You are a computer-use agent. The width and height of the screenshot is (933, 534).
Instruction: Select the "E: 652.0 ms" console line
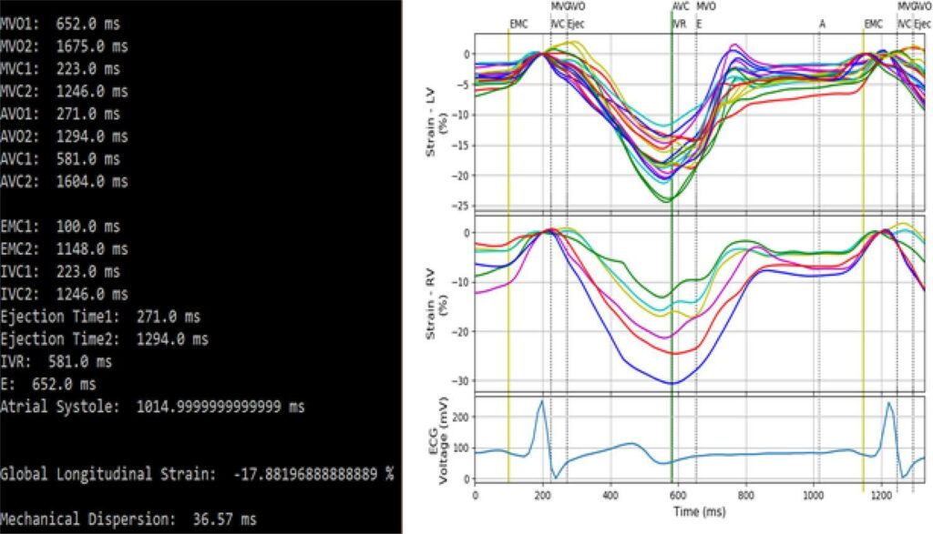47,385
